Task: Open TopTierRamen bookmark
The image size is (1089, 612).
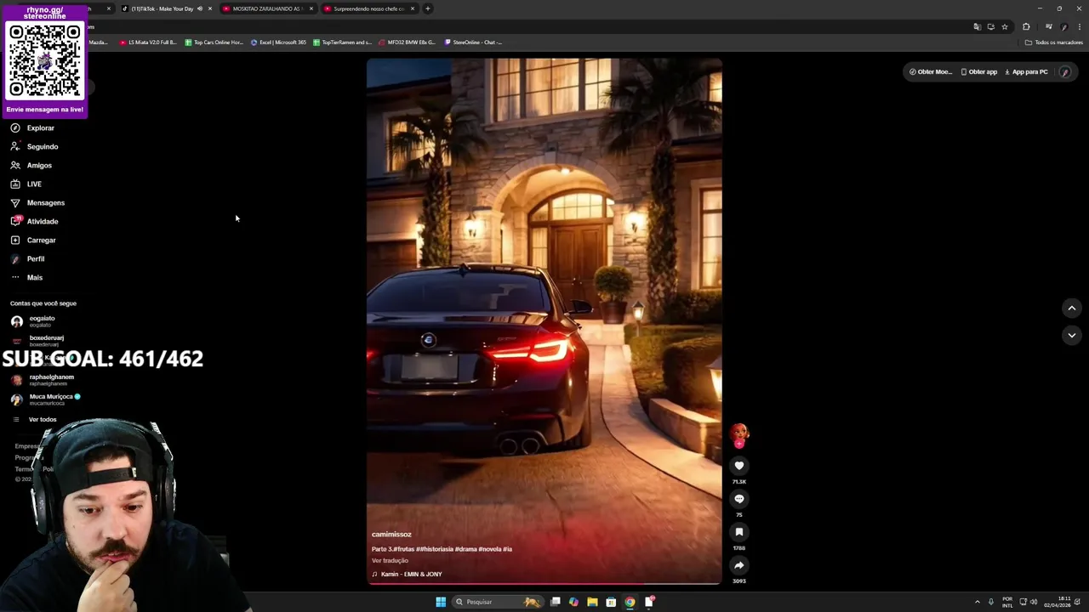Action: pos(343,42)
